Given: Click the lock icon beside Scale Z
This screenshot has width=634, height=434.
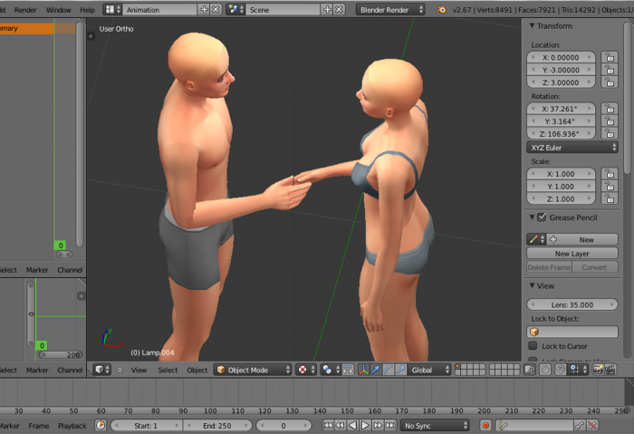Looking at the screenshot, I should 610,198.
